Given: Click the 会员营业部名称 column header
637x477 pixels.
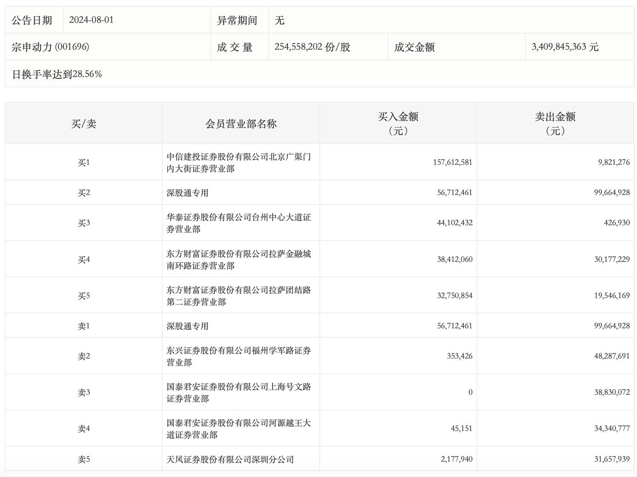Looking at the screenshot, I should [x=241, y=124].
